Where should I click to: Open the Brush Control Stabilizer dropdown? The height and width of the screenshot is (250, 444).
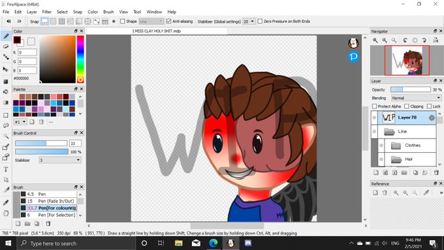coord(60,161)
